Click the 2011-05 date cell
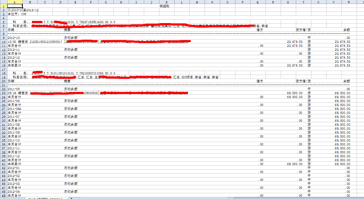Viewport: 364px width, 199px height. 14,89
